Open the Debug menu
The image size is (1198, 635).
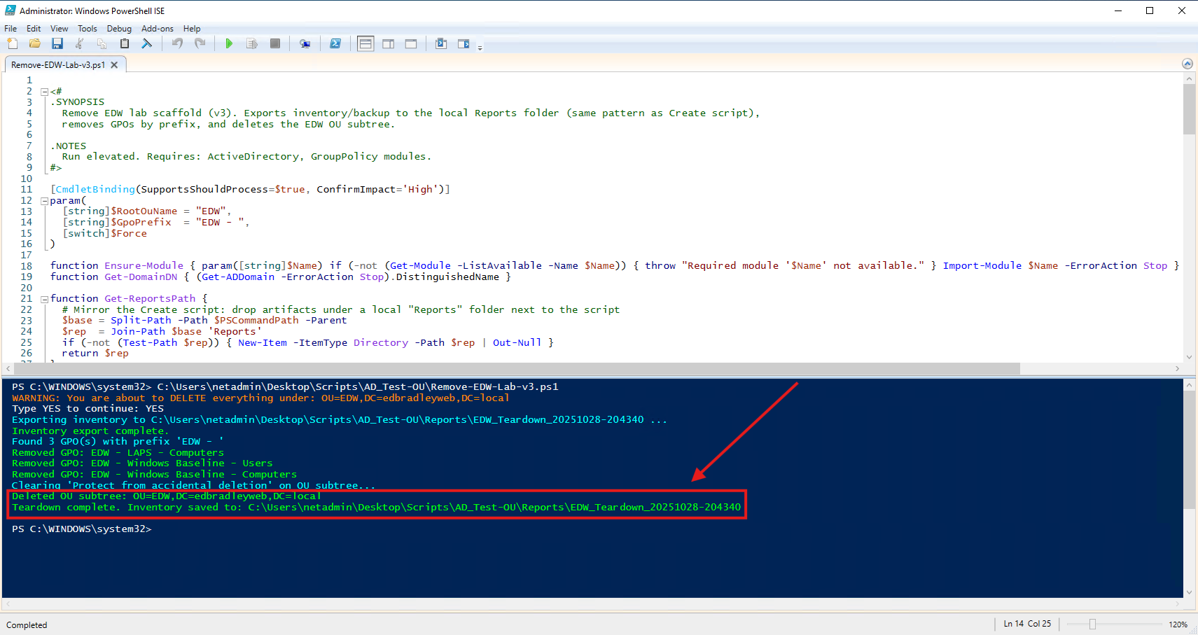119,29
